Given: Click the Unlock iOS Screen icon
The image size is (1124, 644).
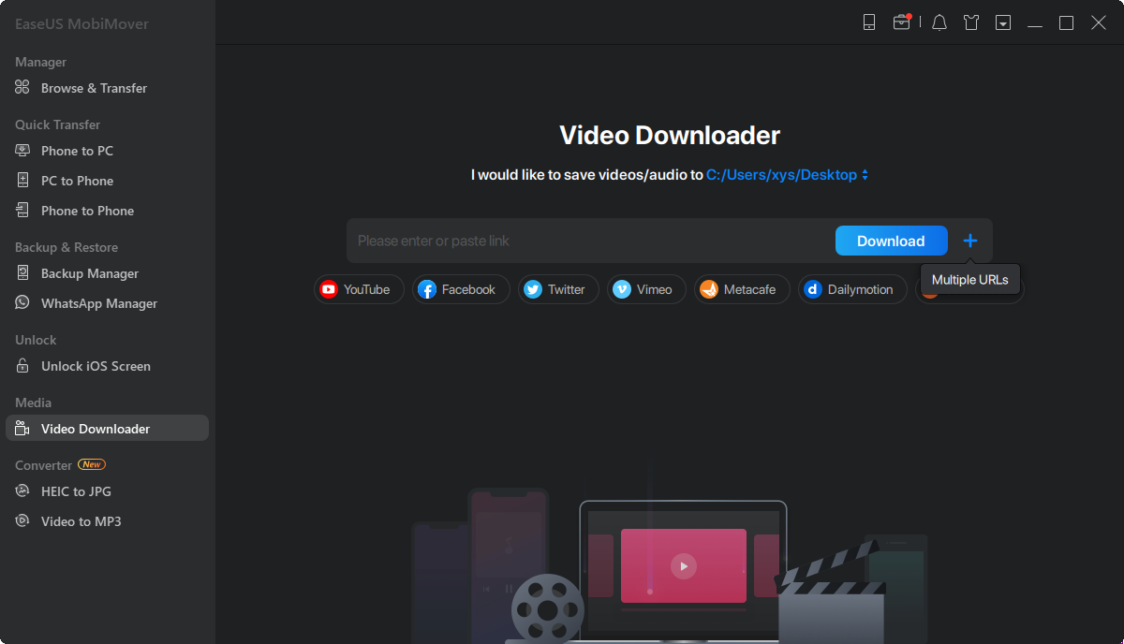Looking at the screenshot, I should (22, 366).
